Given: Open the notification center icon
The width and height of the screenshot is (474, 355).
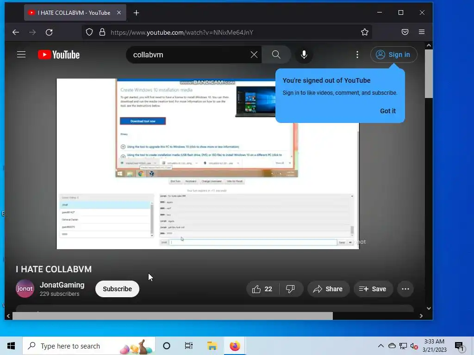Looking at the screenshot, I should pyautogui.click(x=459, y=346).
